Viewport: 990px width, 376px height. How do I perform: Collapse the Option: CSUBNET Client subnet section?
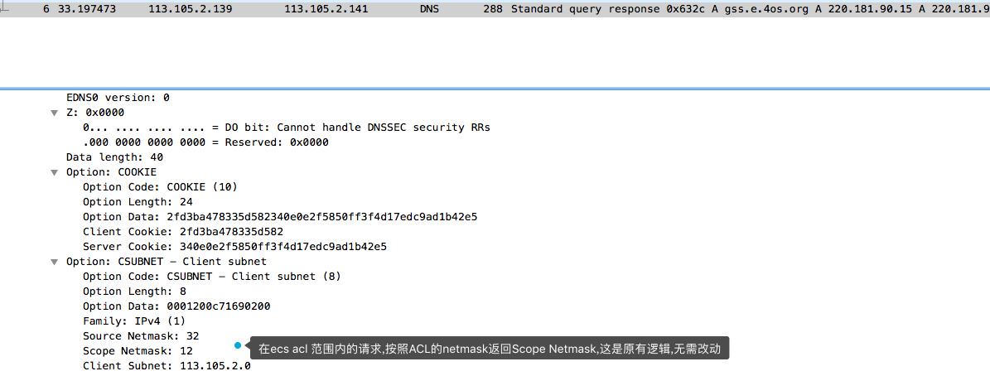tap(54, 261)
